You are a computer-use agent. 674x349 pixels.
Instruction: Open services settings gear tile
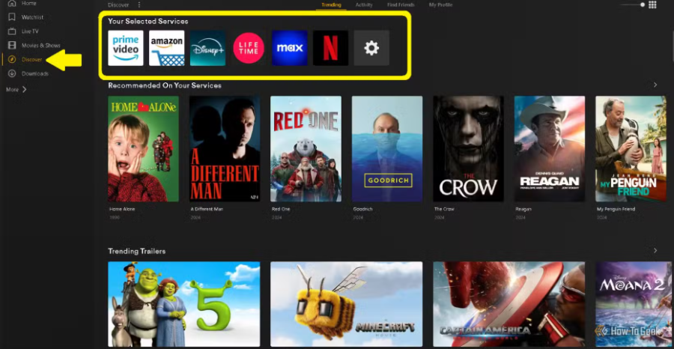[x=371, y=48]
